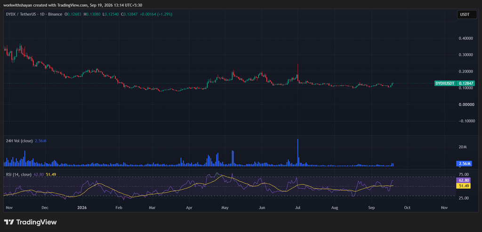482x232 pixels.
Task: Click the 0.30000 price axis label
Action: 466,55
